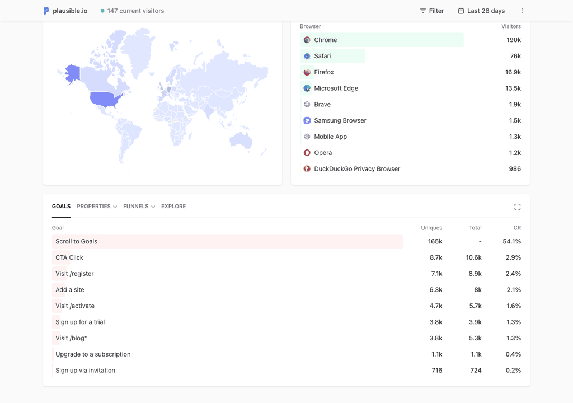573x403 pixels.
Task: Click Alaska on the world map
Action: point(73,73)
